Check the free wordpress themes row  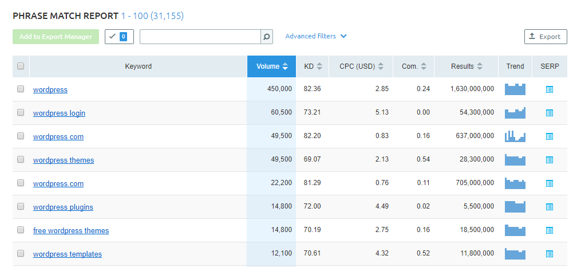[21, 230]
